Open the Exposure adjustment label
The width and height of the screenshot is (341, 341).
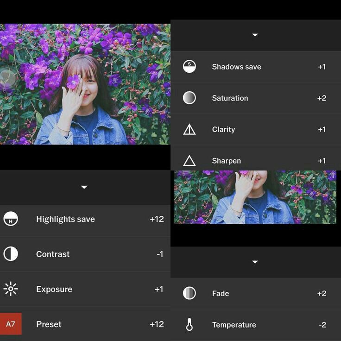click(x=54, y=290)
